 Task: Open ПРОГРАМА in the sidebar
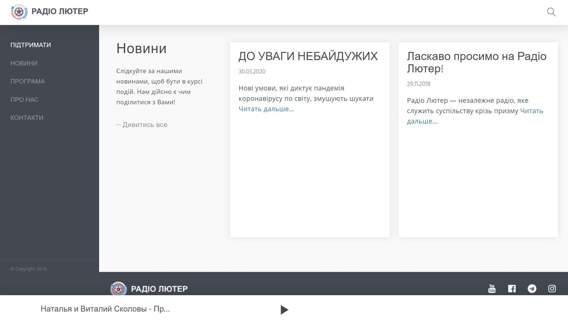pos(28,81)
